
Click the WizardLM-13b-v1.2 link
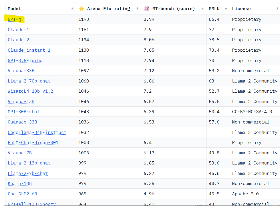[x=30, y=91]
